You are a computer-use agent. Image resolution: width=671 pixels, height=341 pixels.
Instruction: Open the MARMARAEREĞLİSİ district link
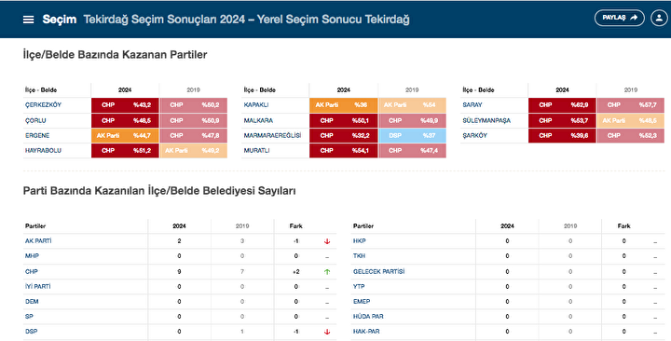[272, 136]
